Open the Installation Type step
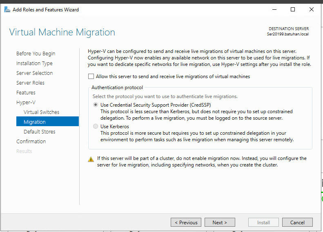This screenshot has height=232, width=323. tap(34, 63)
